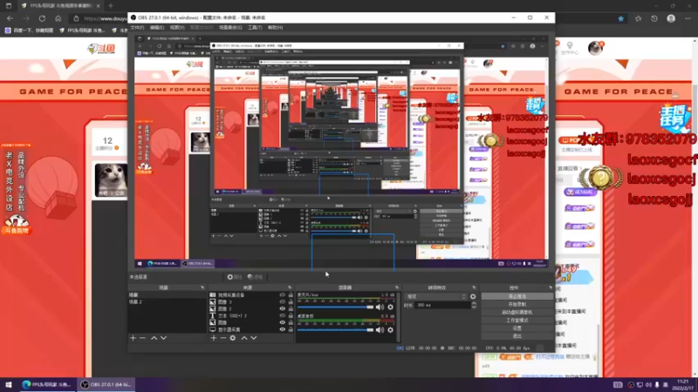
Task: Open 文件(F) menu in OBS
Action: 137,28
